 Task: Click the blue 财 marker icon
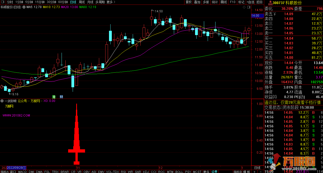[x=61, y=97]
